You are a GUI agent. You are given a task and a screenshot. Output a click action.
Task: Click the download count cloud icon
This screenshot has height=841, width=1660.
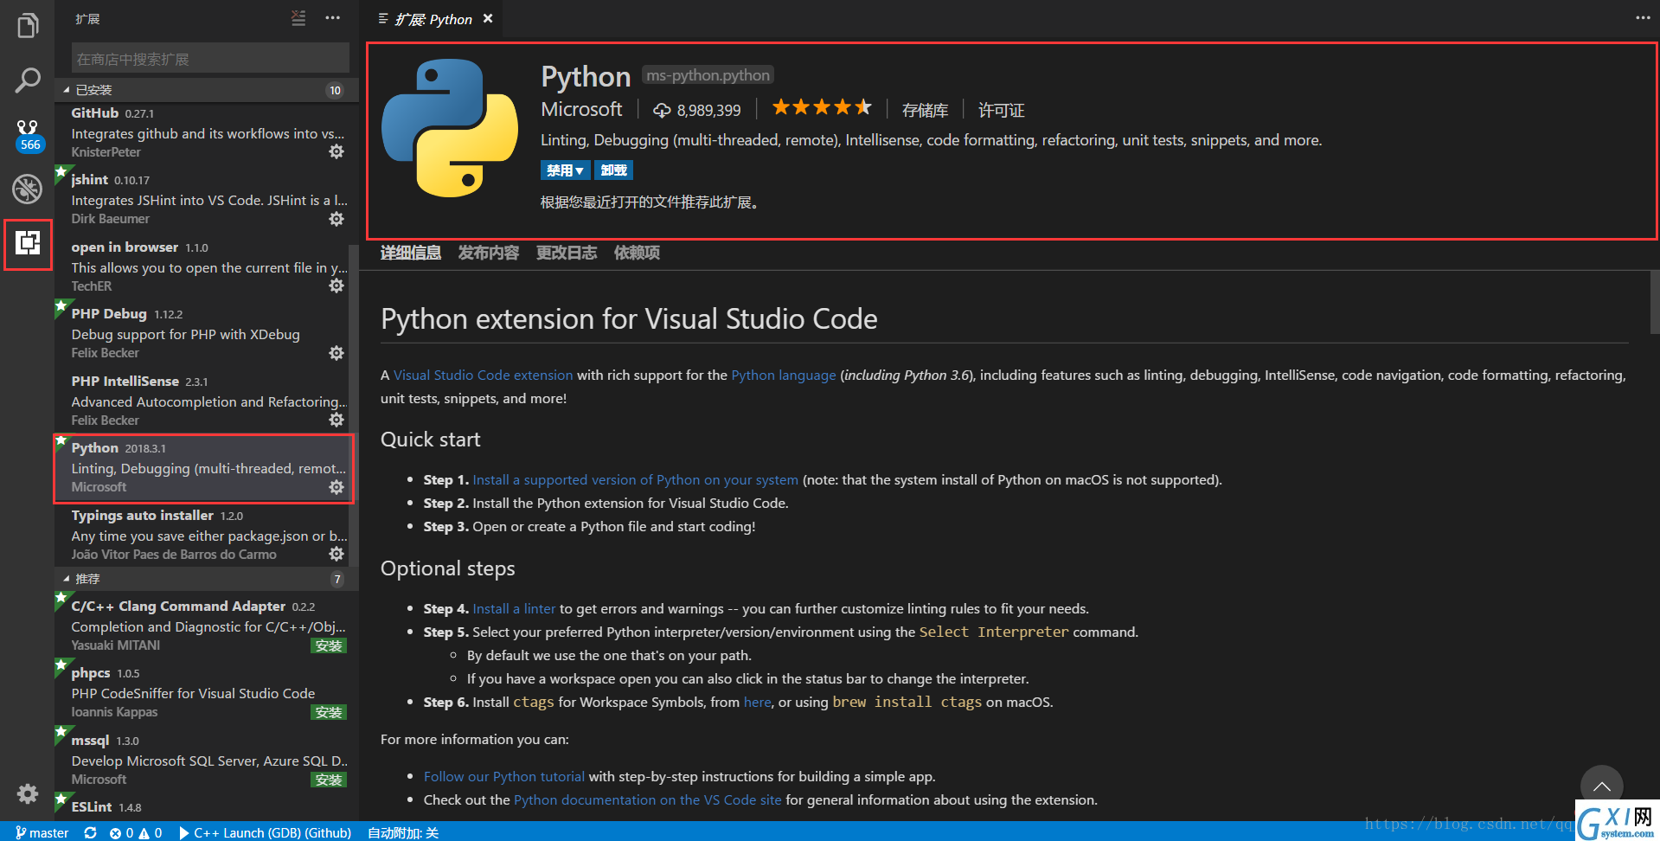coord(662,110)
